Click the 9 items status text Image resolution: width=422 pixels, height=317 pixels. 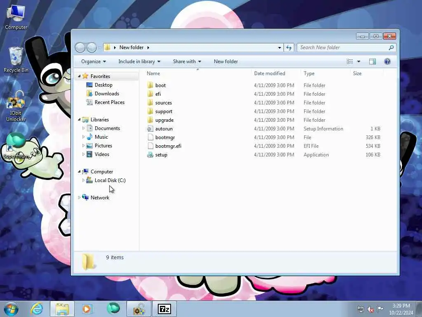click(x=115, y=258)
